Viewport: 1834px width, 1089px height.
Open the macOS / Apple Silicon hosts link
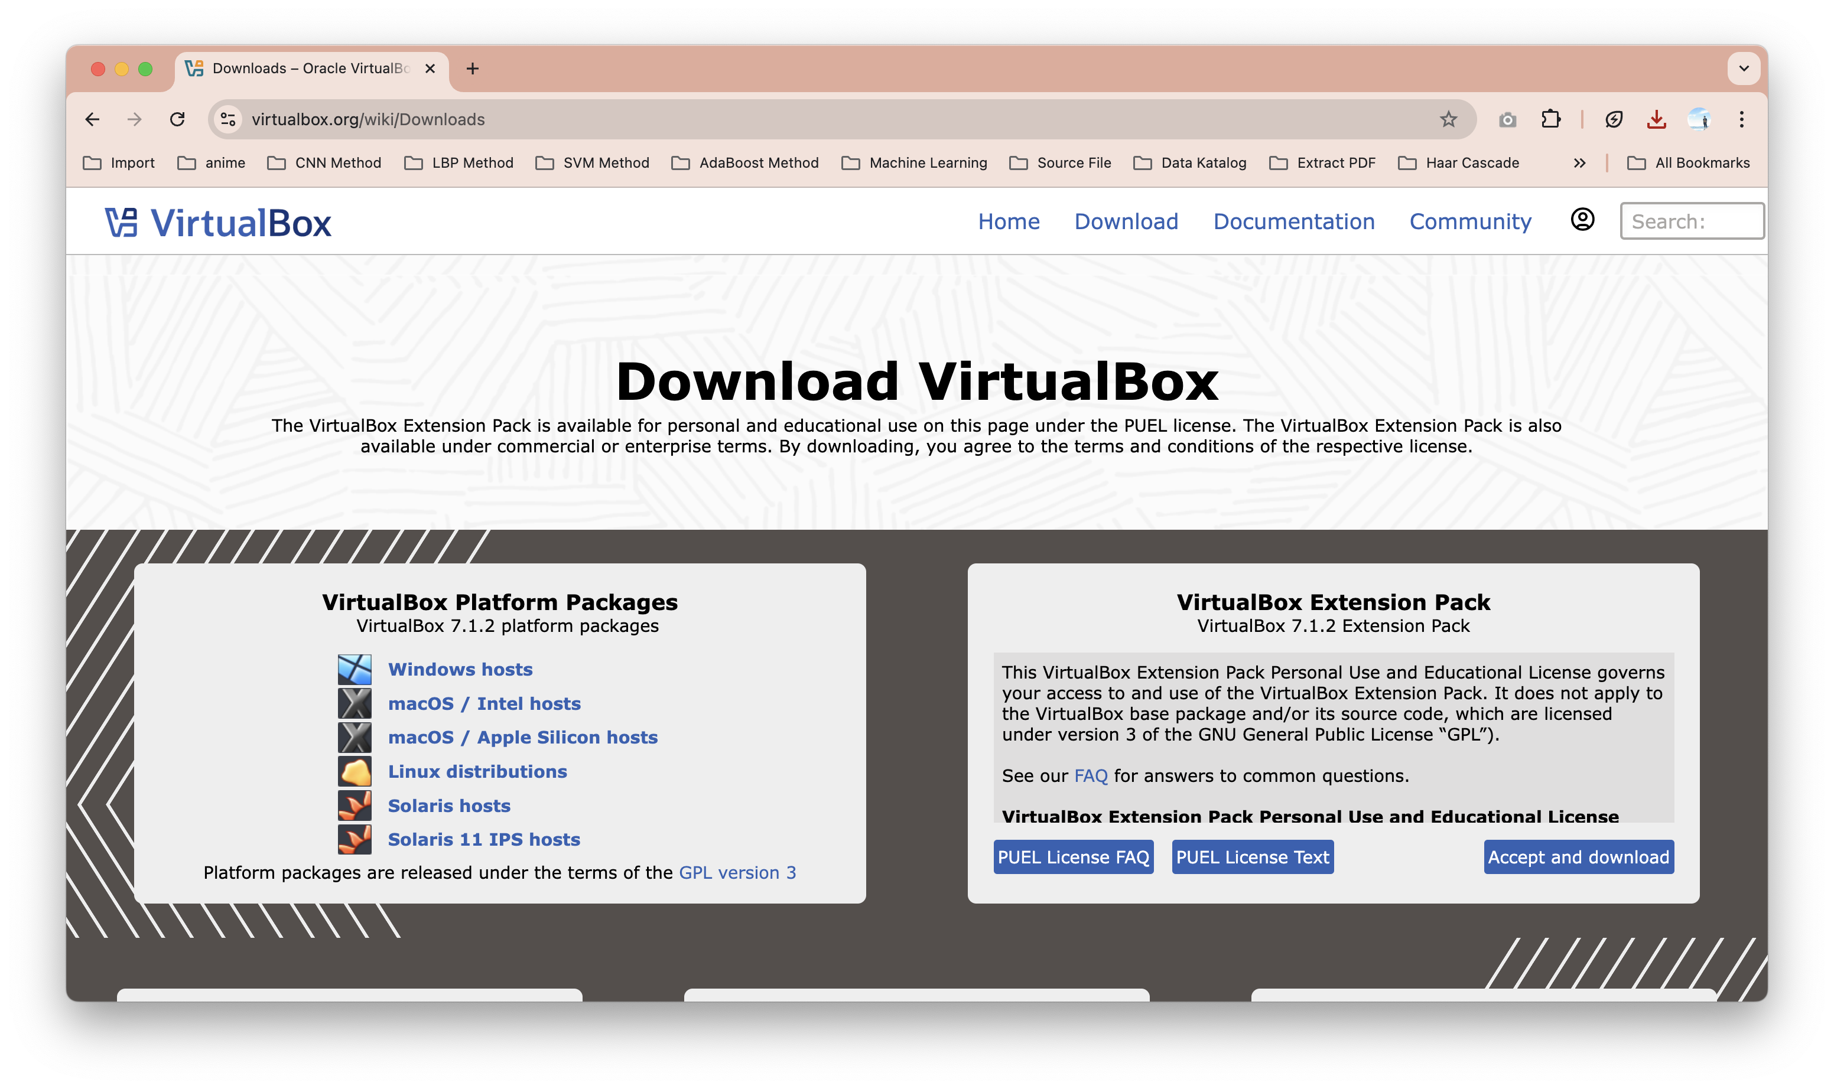click(522, 738)
